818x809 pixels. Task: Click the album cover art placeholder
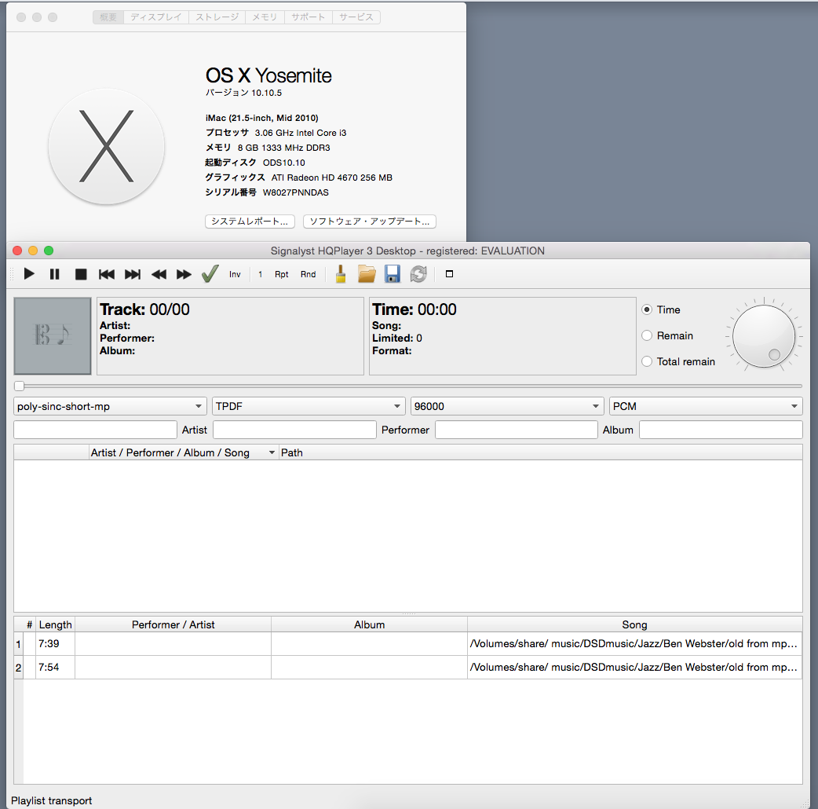coord(53,336)
